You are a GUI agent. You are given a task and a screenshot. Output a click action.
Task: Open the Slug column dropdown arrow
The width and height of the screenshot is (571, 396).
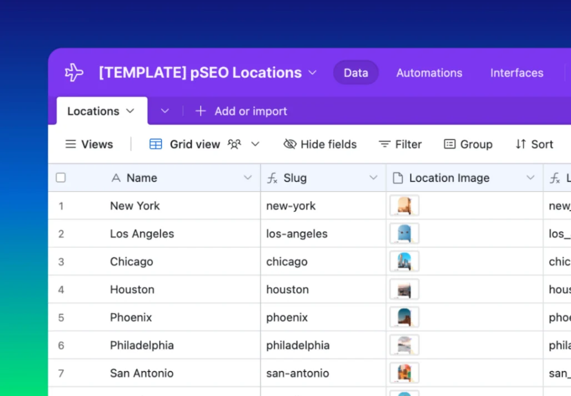click(373, 178)
